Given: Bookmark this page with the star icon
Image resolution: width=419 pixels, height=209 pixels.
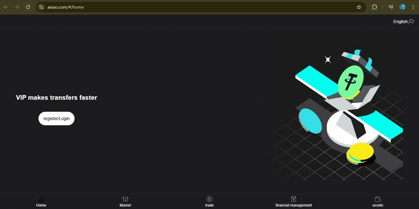Looking at the screenshot, I should 359,7.
